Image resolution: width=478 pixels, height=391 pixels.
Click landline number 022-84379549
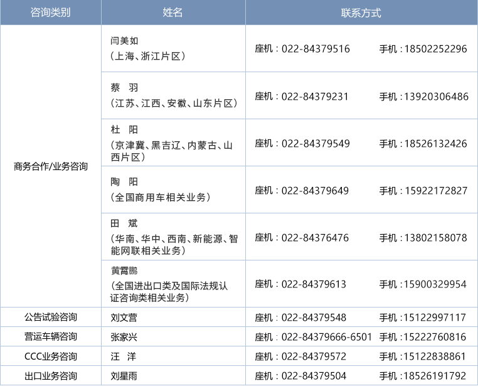[315, 144]
